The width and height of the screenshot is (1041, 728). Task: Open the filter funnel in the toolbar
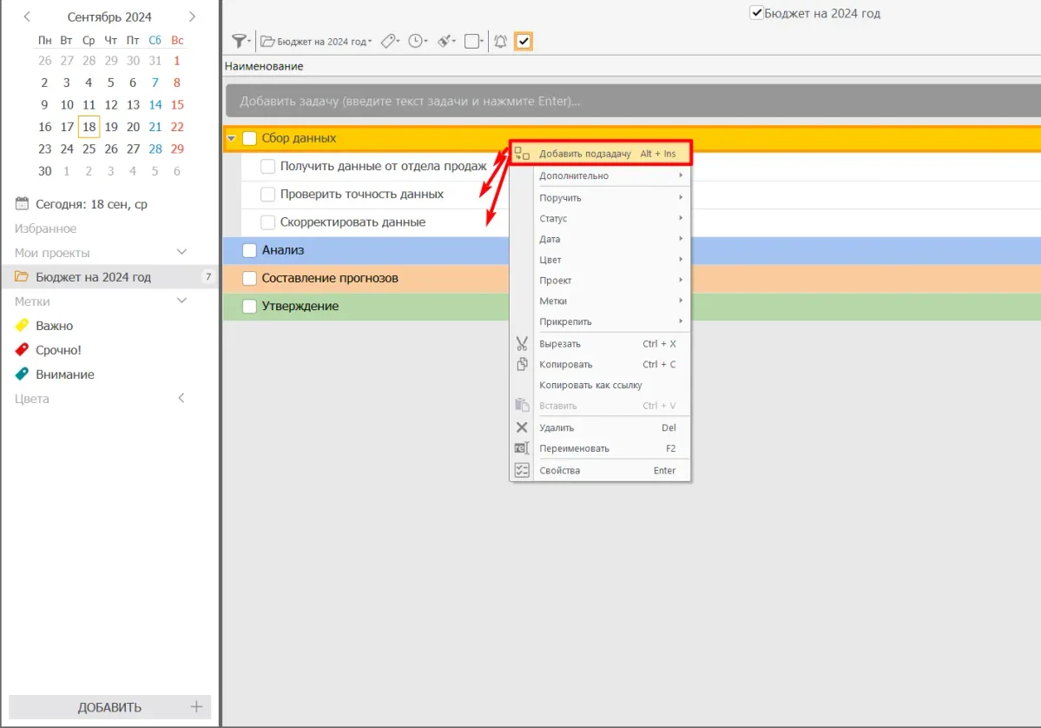(x=240, y=41)
